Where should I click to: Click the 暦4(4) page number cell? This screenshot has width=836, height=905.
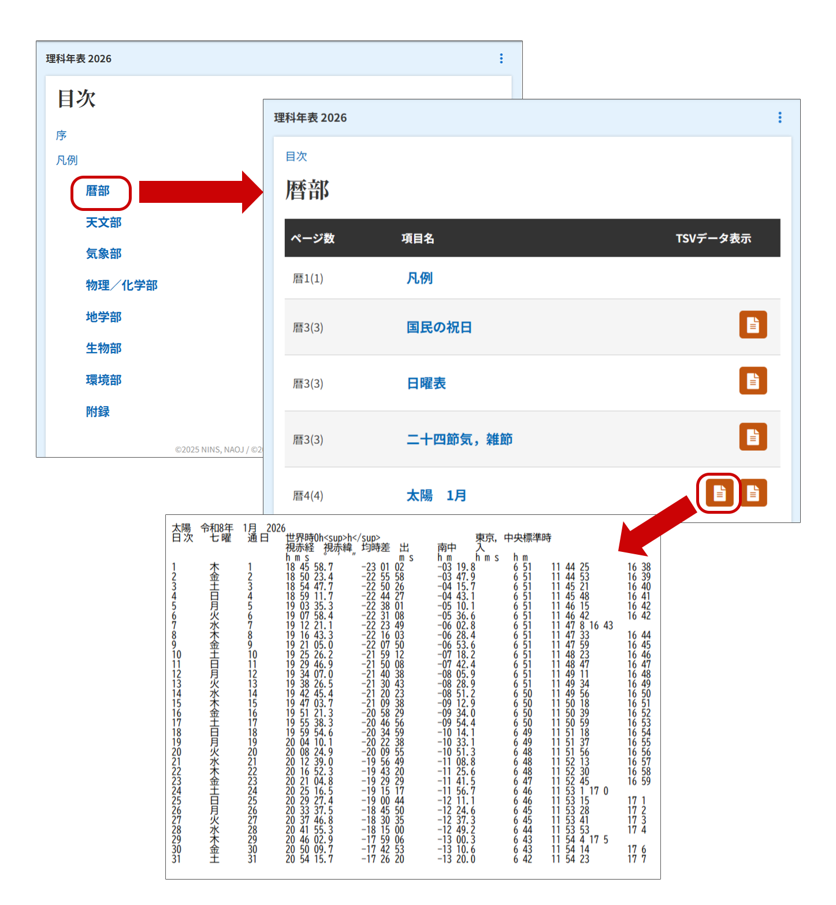tap(308, 496)
